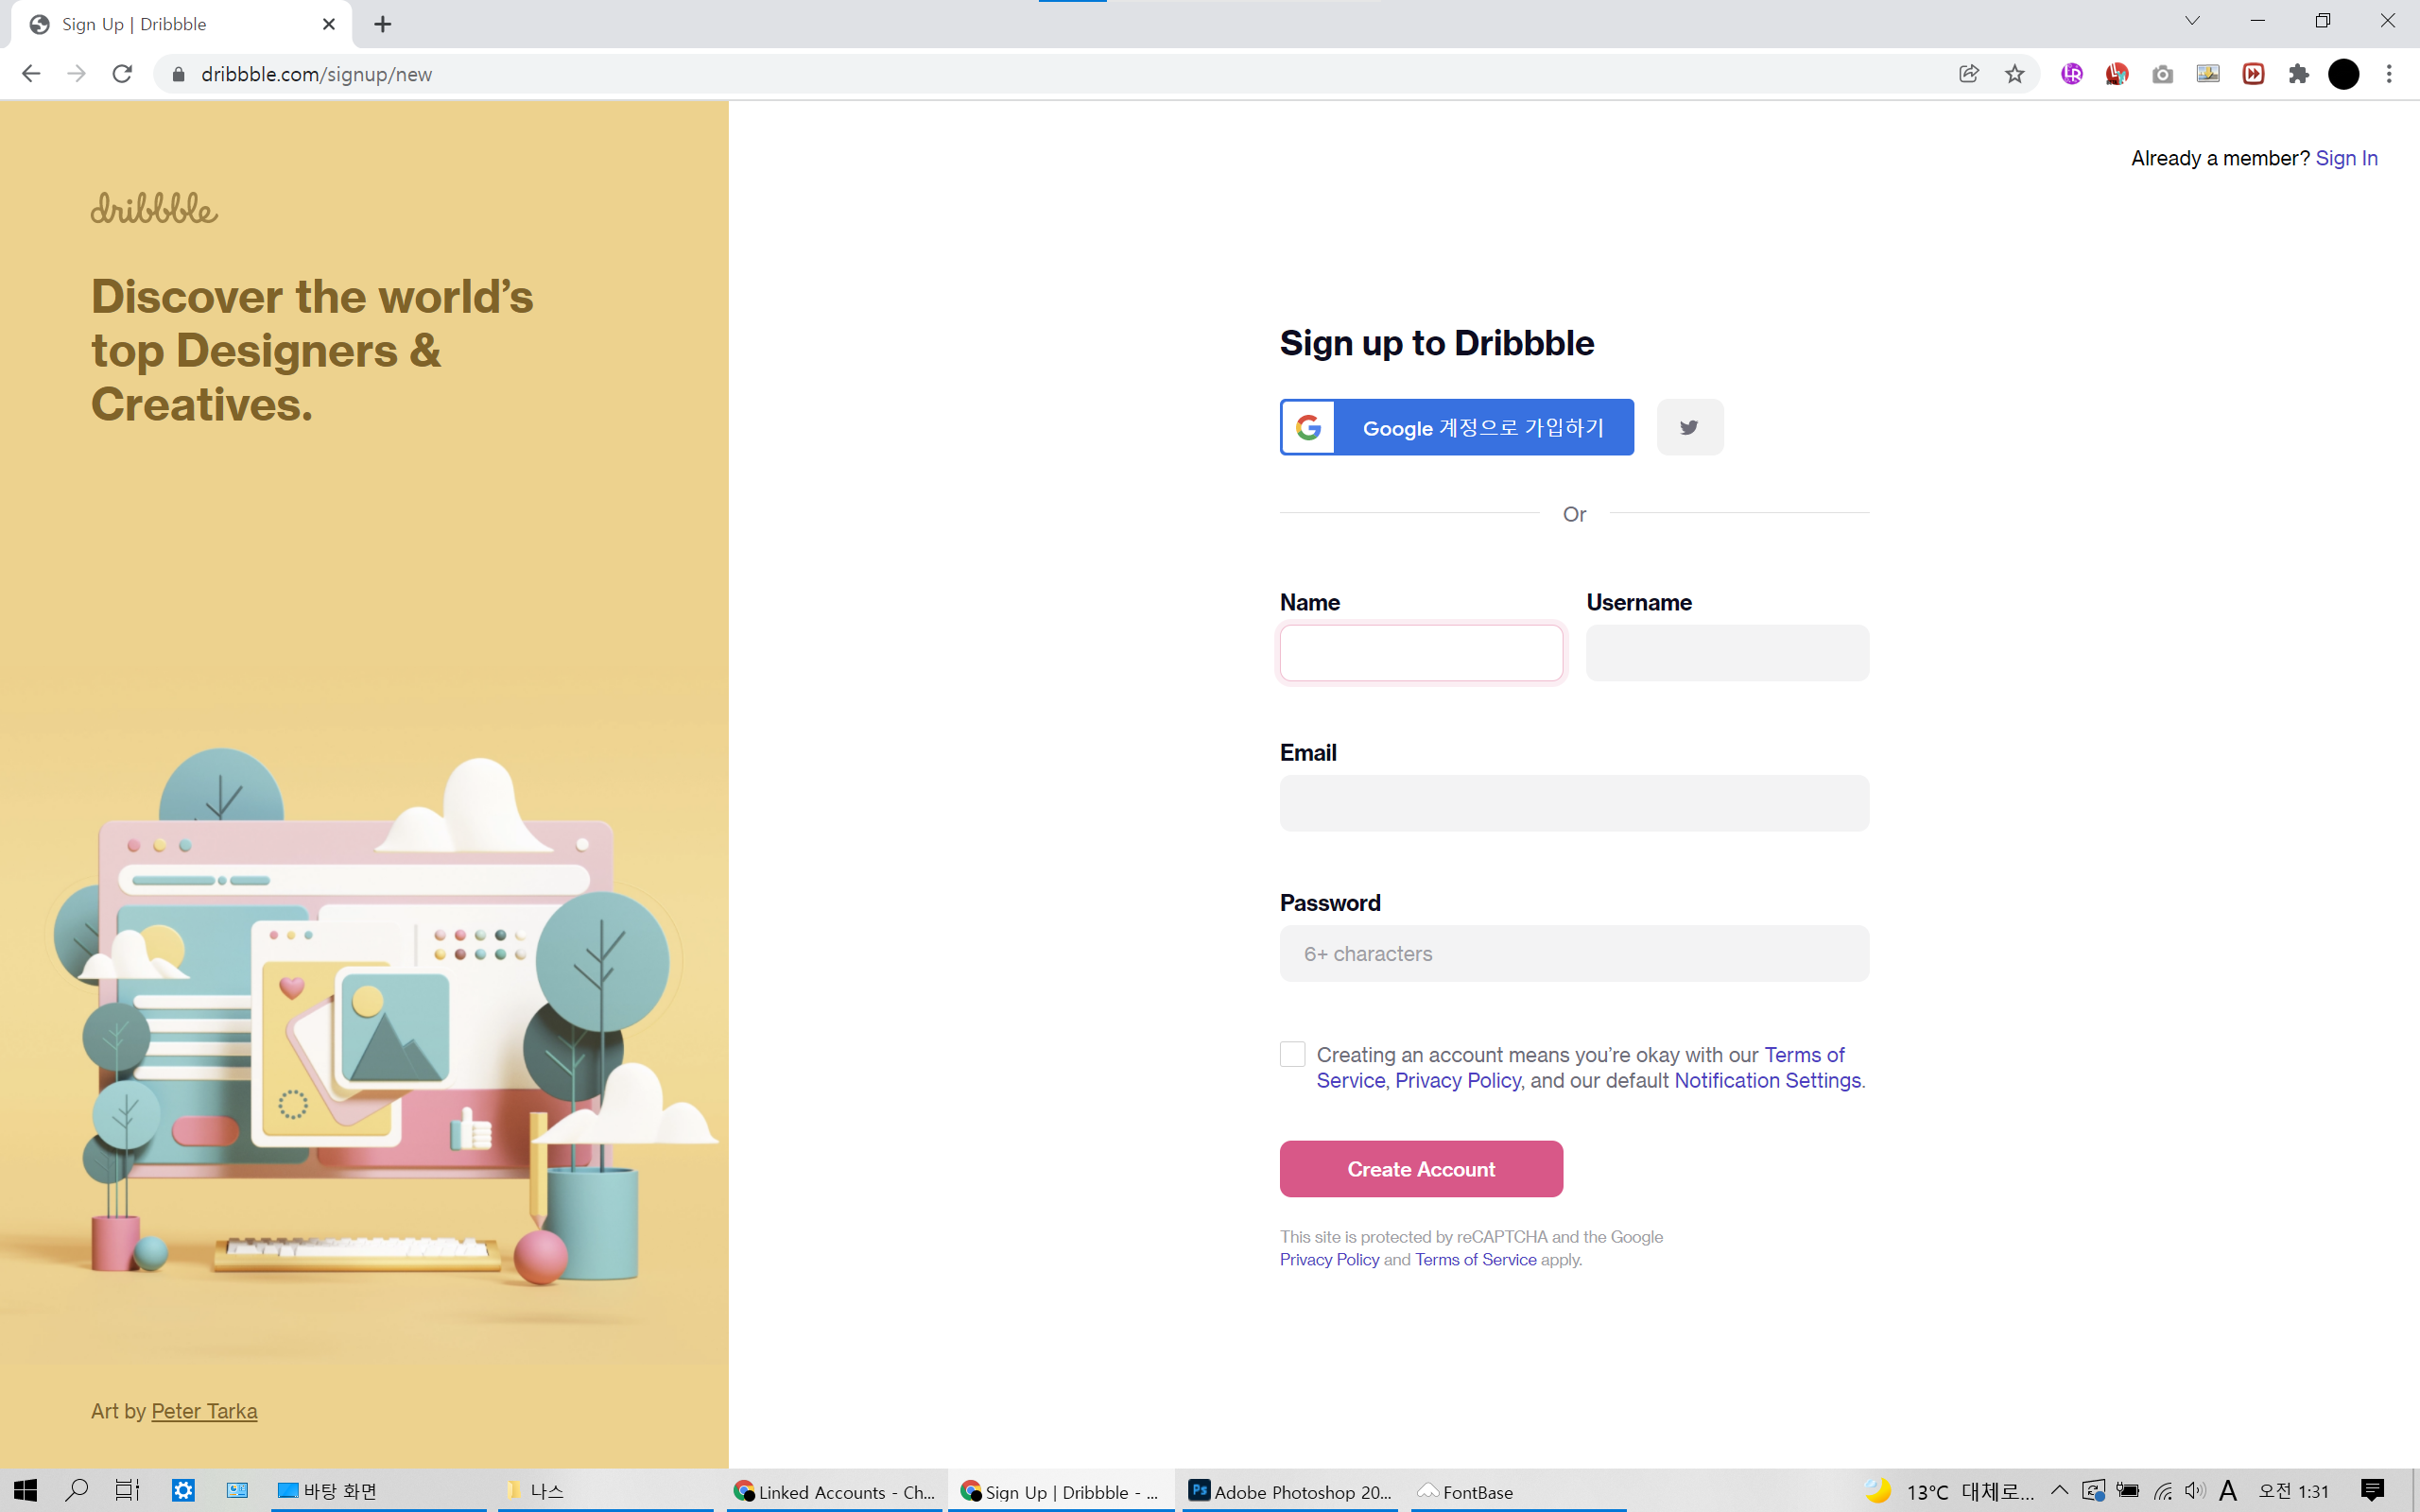Sign up with the Google account button
This screenshot has width=2420, height=1512.
(x=1456, y=427)
